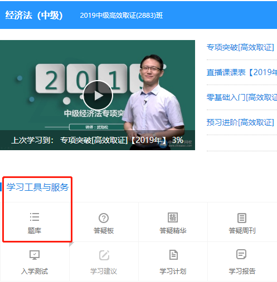Open the 答疑周刊 document icon
Image resolution: width=277 pixels, height=282 pixels.
click(x=242, y=218)
